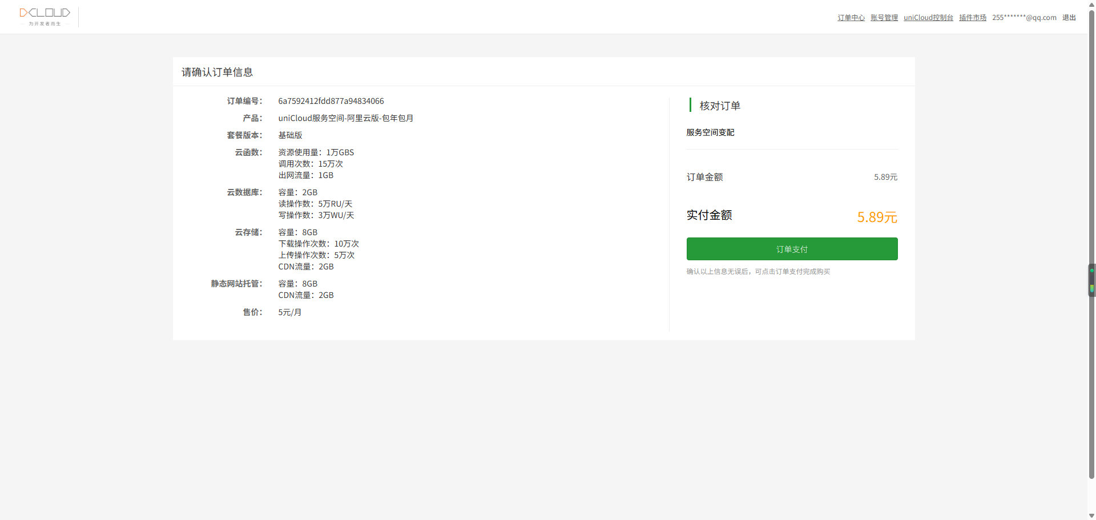This screenshot has height=520, width=1096.
Task: Go to 账号管理 page
Action: (x=884, y=18)
